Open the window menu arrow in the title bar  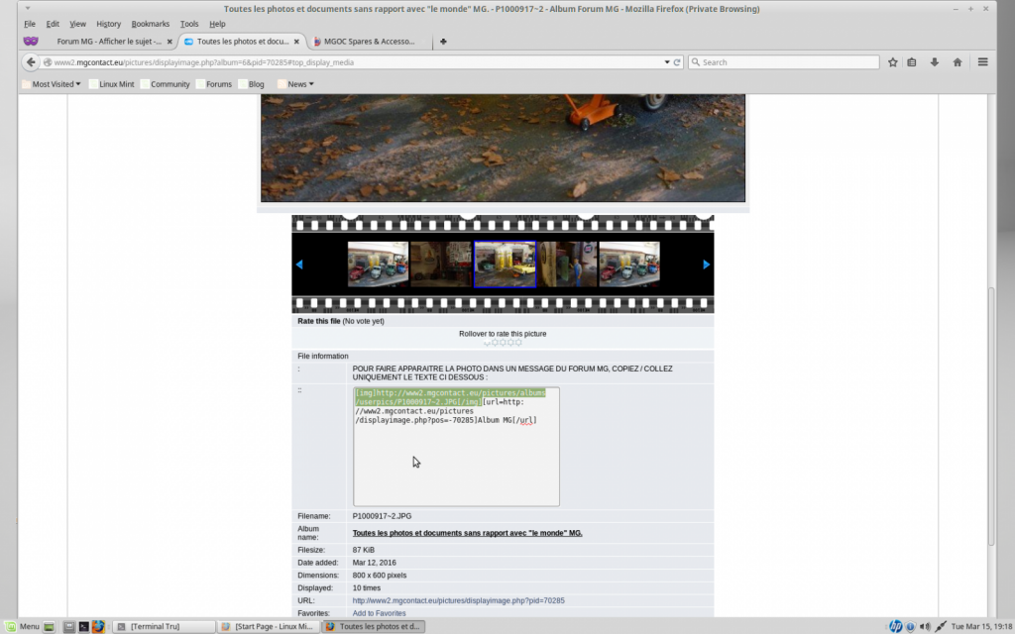27,8
